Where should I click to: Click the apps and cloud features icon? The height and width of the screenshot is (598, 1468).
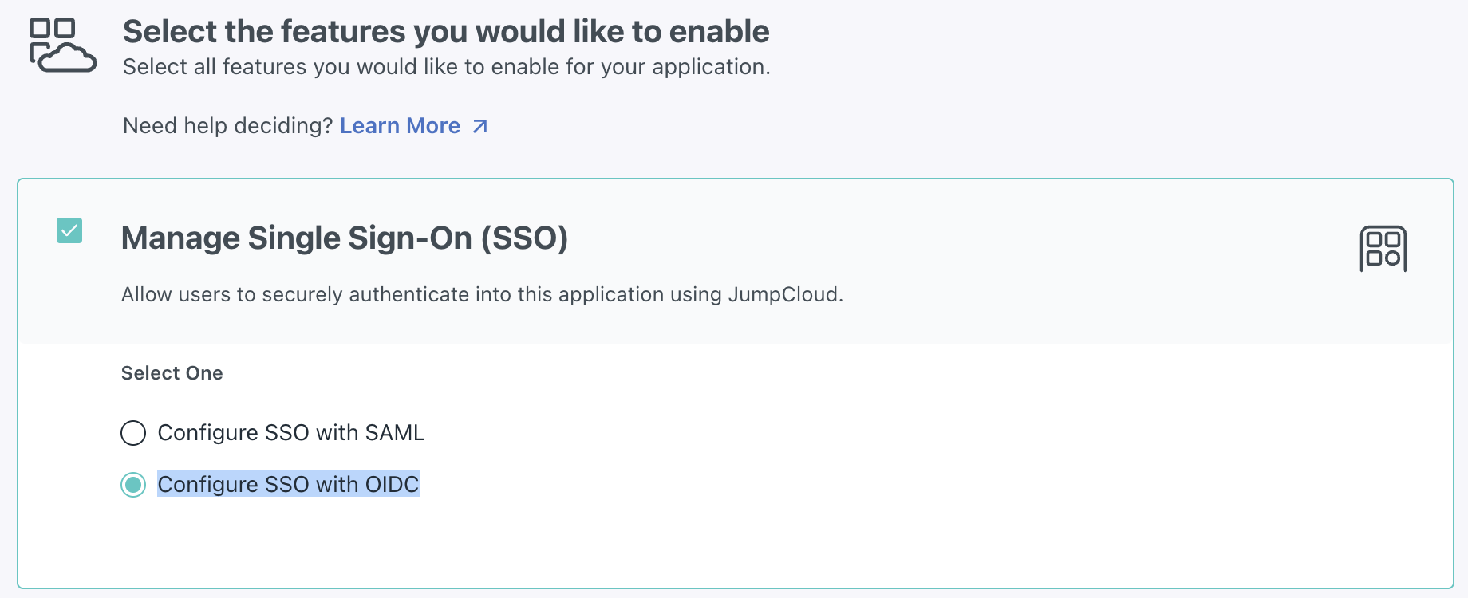[62, 45]
